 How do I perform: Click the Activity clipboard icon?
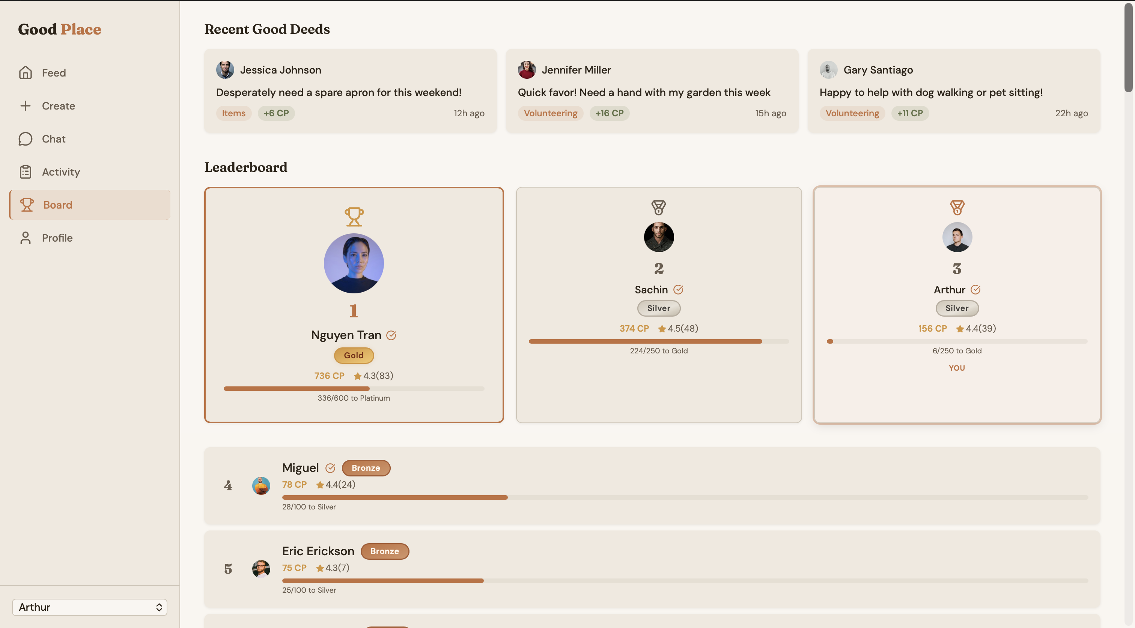pyautogui.click(x=26, y=172)
